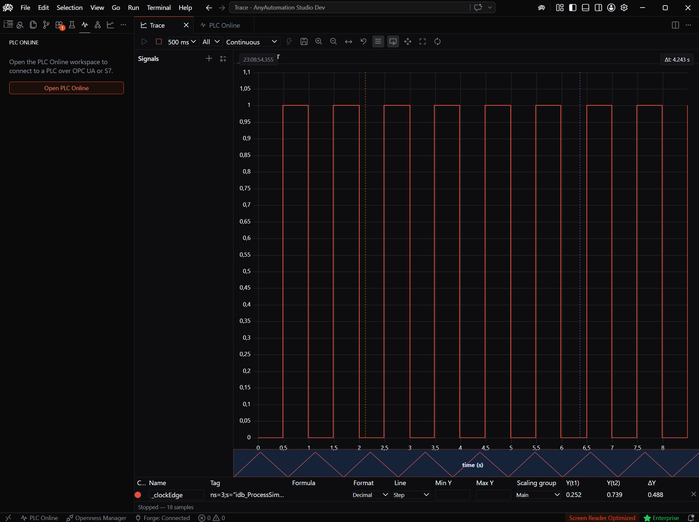Open Openness Manager from status bar
699x522 pixels.
click(96, 518)
